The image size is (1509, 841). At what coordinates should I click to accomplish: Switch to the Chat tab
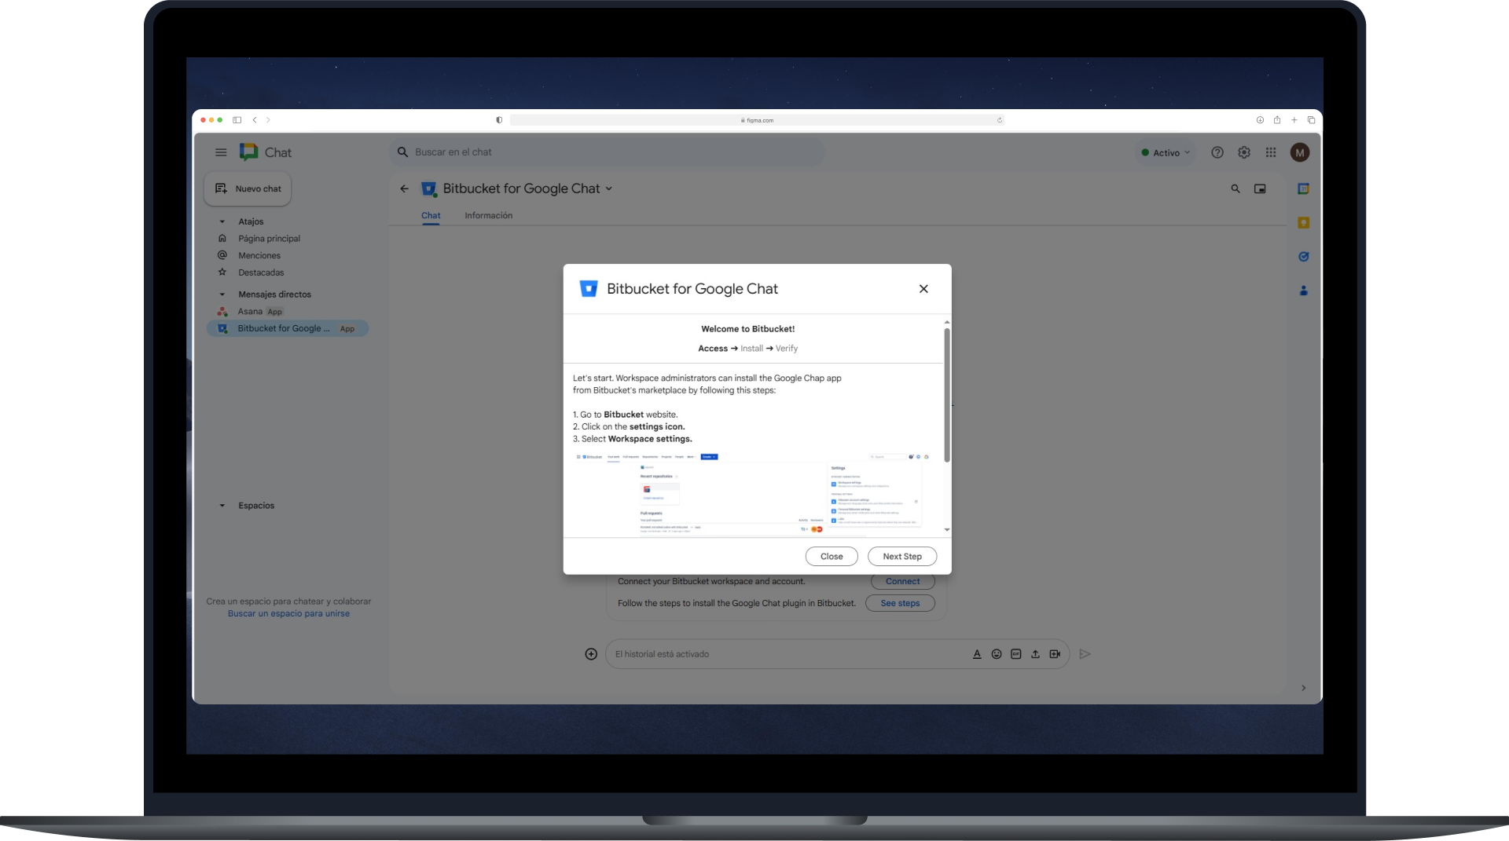click(x=431, y=216)
